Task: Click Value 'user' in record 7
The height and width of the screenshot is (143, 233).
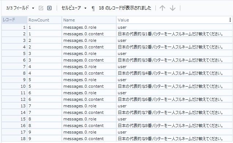Action: [174, 67]
